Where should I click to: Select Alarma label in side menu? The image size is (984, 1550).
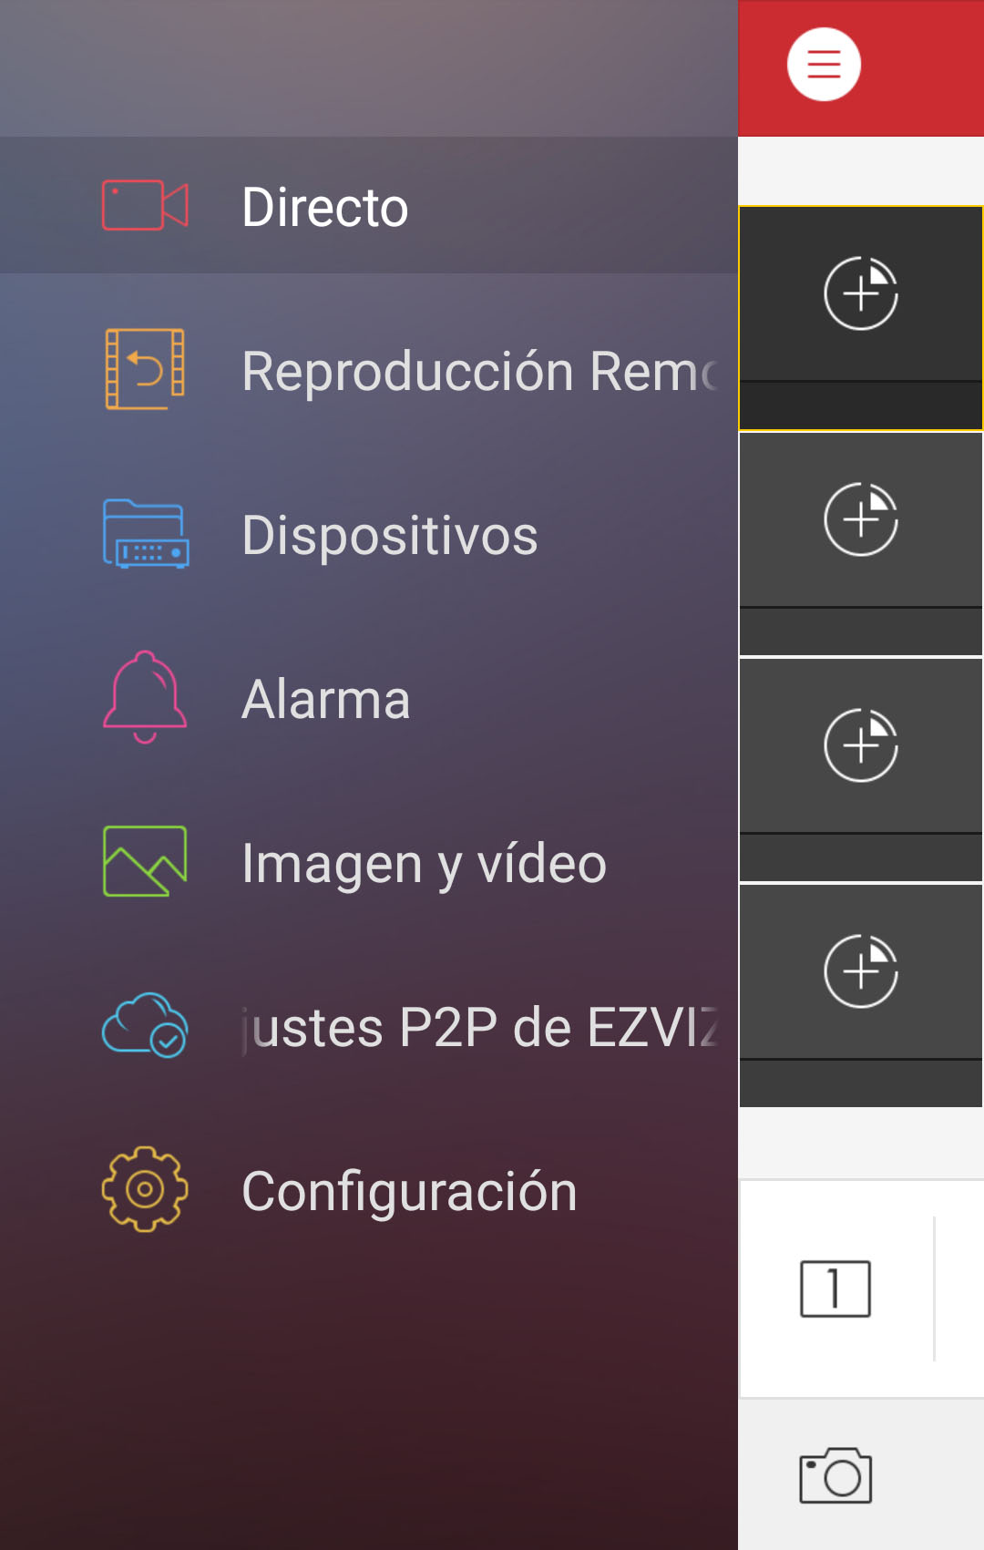click(326, 699)
